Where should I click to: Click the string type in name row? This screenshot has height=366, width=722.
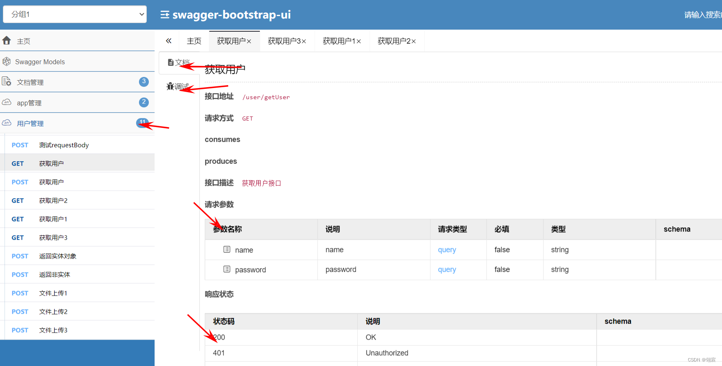[x=560, y=250]
